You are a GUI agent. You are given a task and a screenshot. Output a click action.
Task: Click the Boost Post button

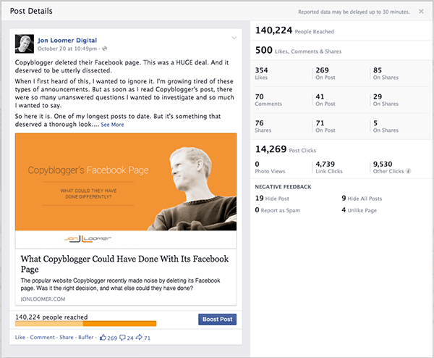tap(217, 320)
